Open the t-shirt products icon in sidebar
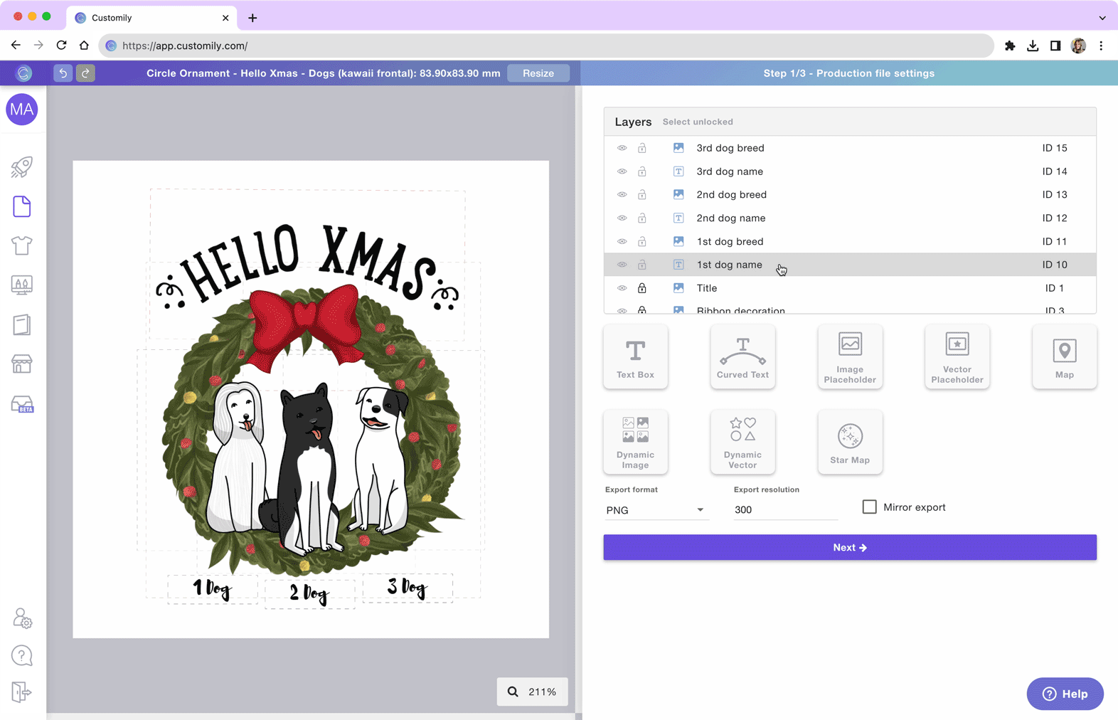1118x720 pixels. tap(22, 245)
